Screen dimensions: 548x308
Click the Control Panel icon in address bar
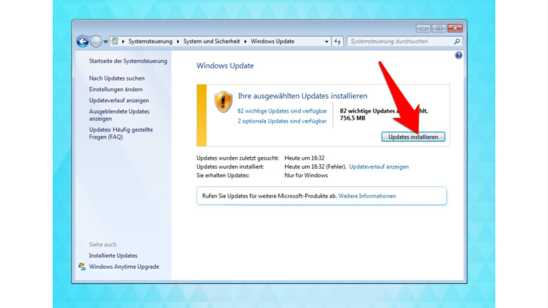coord(115,41)
